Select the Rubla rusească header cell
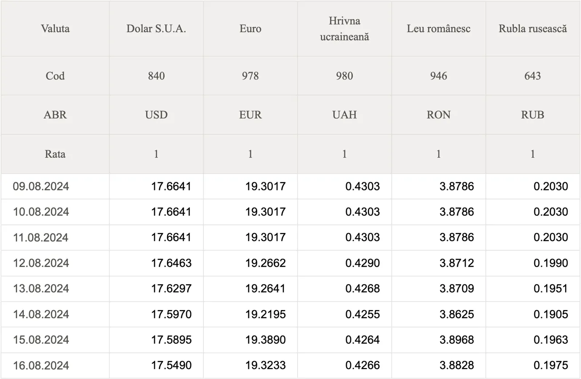Screen dimensions: 581x379 point(533,29)
